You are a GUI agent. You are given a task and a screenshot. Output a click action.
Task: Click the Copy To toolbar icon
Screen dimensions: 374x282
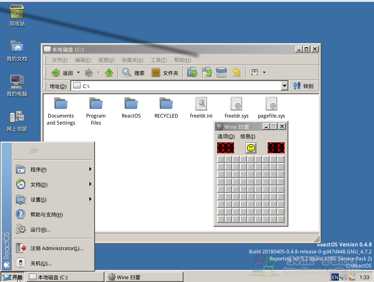click(207, 73)
